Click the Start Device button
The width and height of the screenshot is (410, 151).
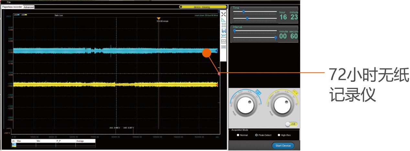click(x=283, y=146)
